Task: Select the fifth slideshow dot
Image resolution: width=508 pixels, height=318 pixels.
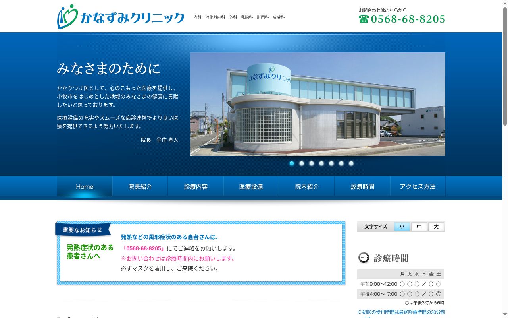Action: [331, 163]
